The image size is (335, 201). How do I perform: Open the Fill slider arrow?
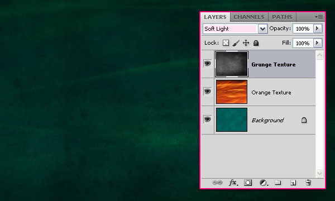(317, 43)
